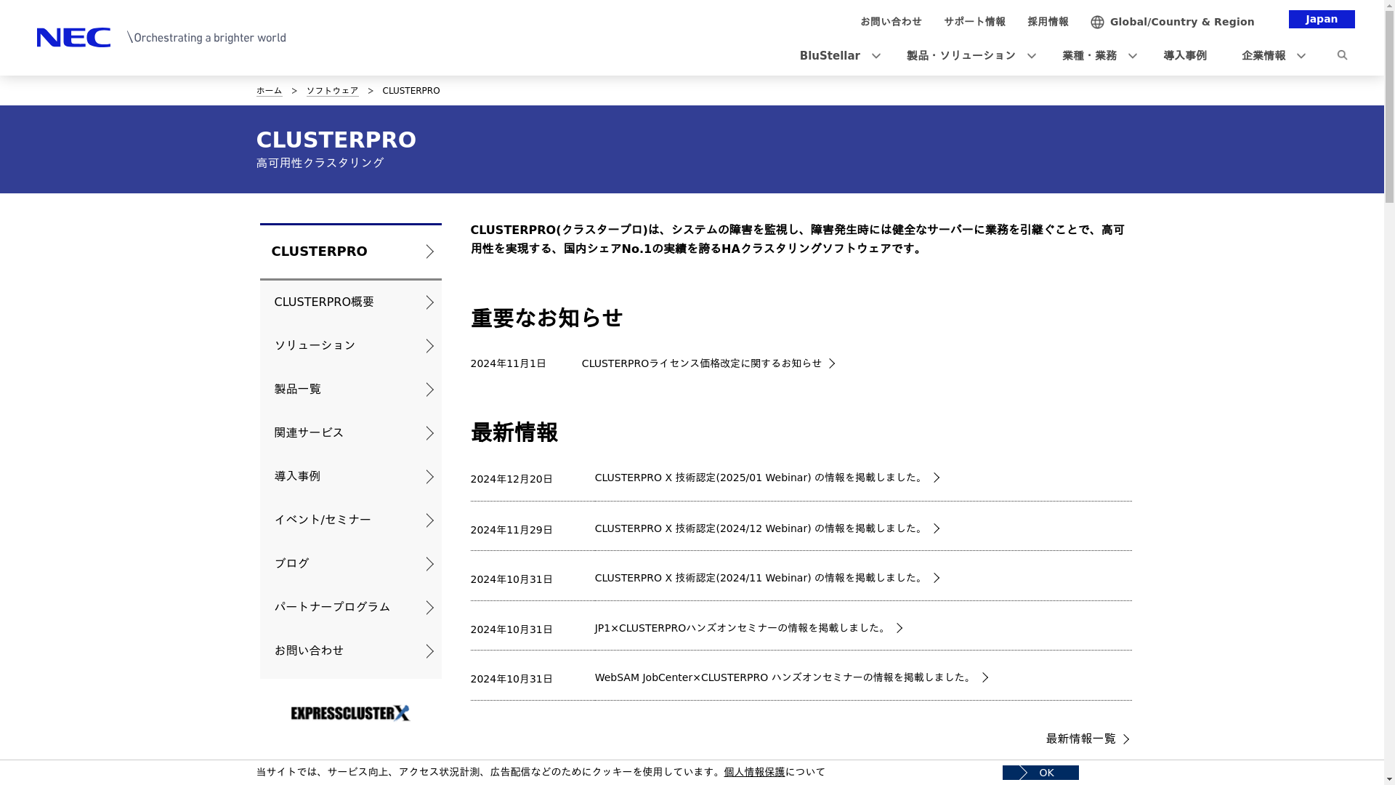
Task: Go to ソフトウェア breadcrumb
Action: (x=332, y=91)
